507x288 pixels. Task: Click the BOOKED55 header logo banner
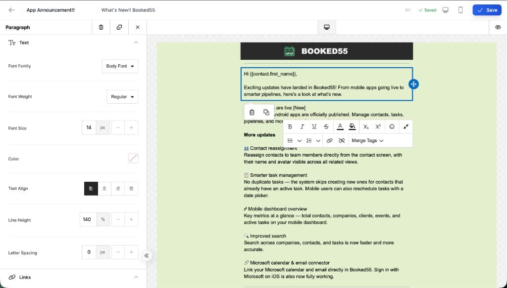(x=327, y=51)
